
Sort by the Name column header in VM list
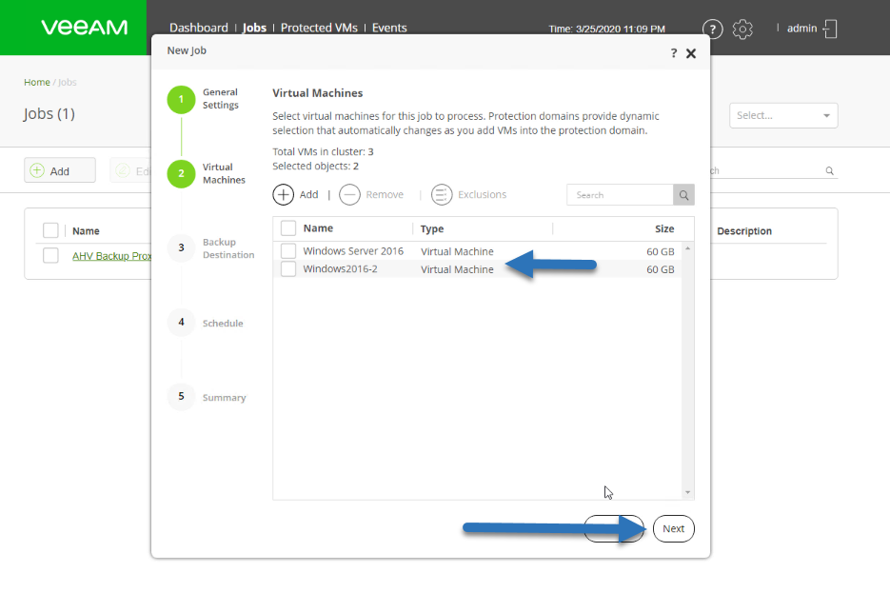click(x=318, y=228)
